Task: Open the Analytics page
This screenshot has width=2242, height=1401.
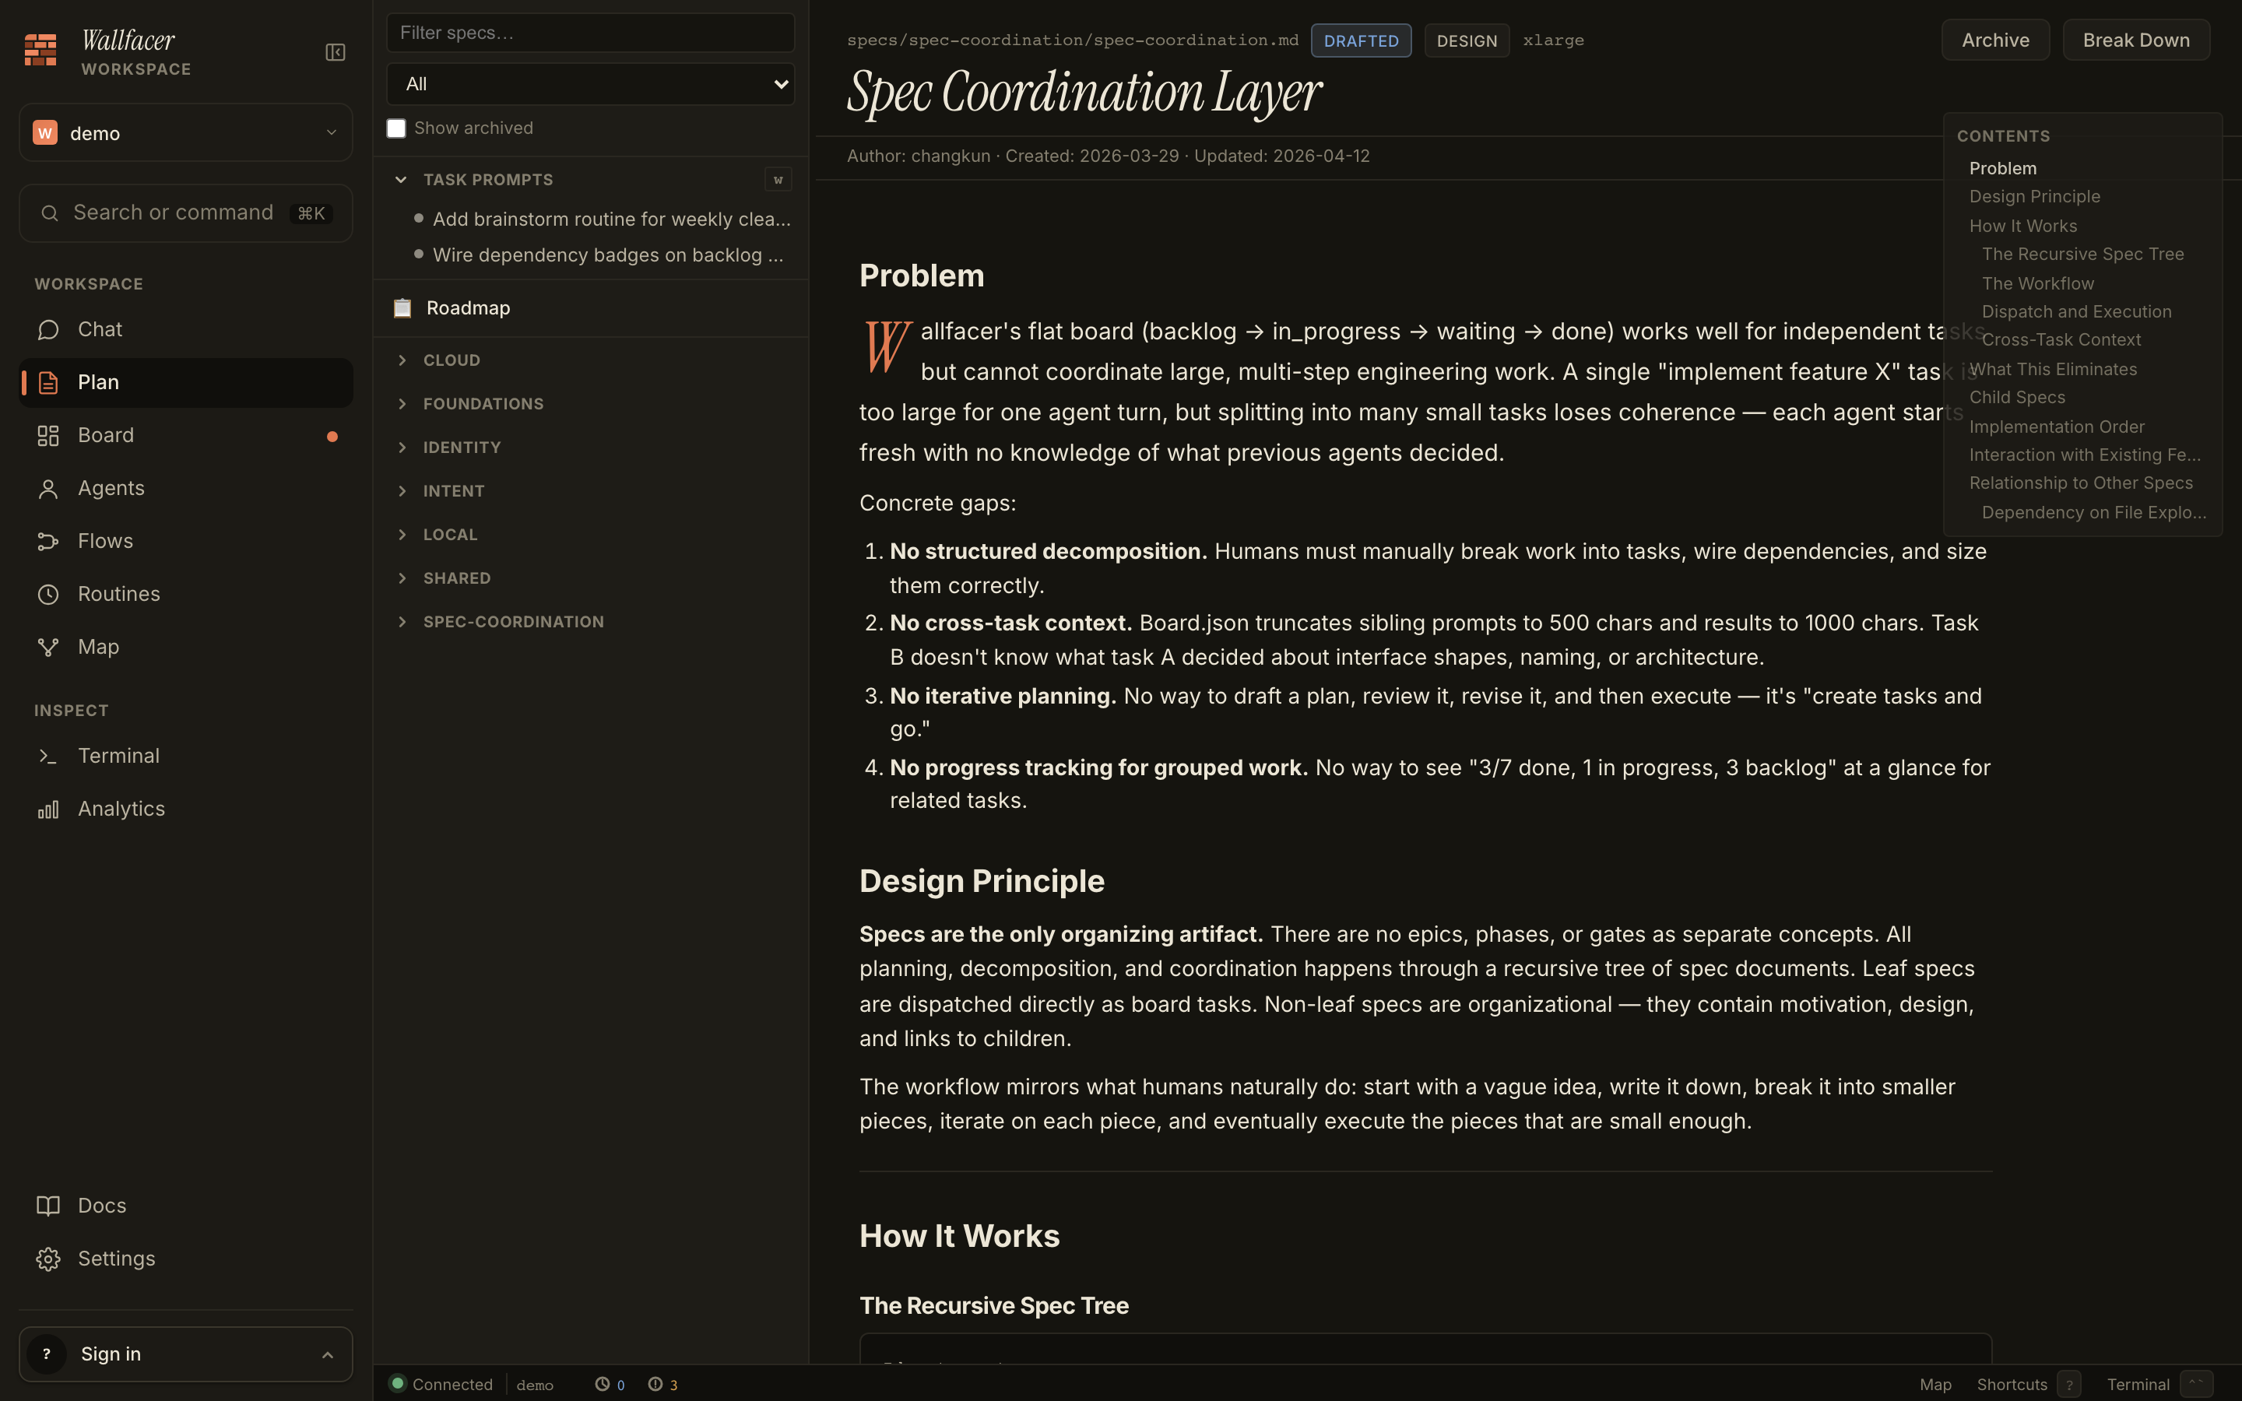Action: 185,809
